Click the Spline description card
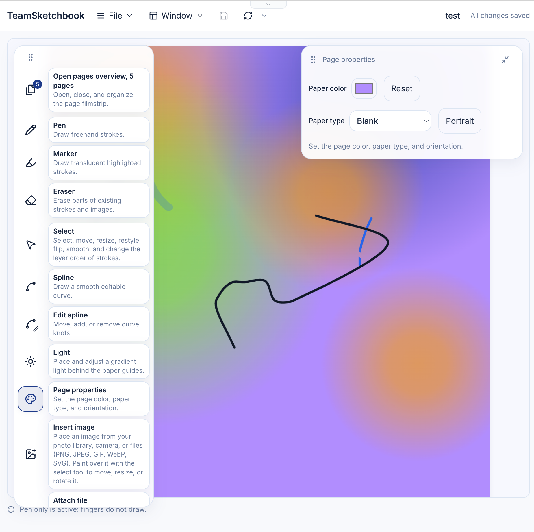The height and width of the screenshot is (532, 534). click(99, 287)
